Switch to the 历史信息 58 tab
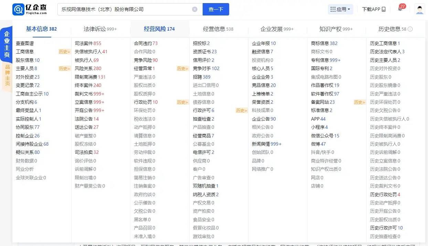 click(x=392, y=29)
